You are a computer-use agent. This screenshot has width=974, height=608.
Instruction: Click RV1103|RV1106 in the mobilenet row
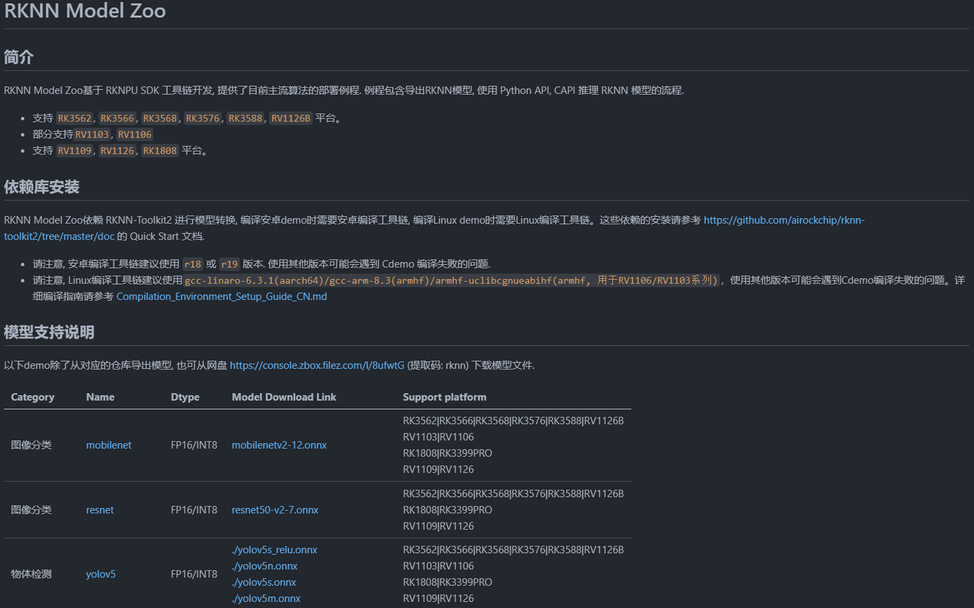[x=439, y=437]
